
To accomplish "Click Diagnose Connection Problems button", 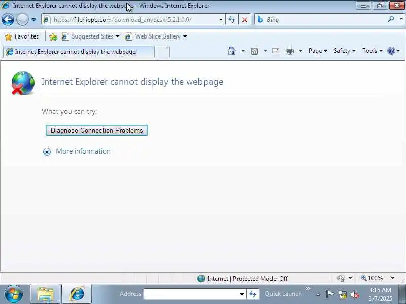I will tap(97, 130).
